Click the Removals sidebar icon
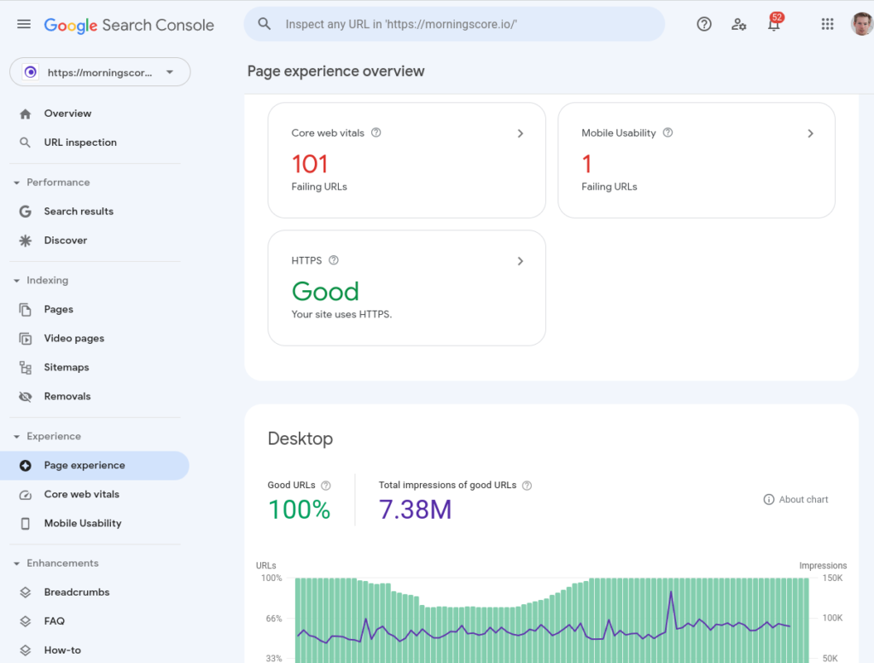Screen dimensions: 874x663 [26, 396]
